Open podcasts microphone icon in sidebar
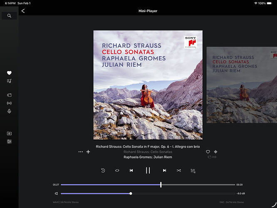This screenshot has width=277, height=208. [9, 111]
